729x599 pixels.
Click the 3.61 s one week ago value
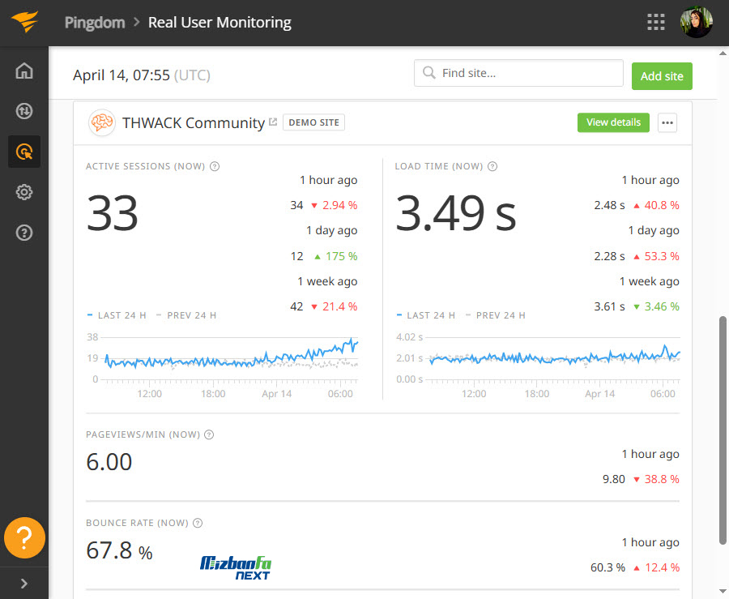click(x=609, y=306)
